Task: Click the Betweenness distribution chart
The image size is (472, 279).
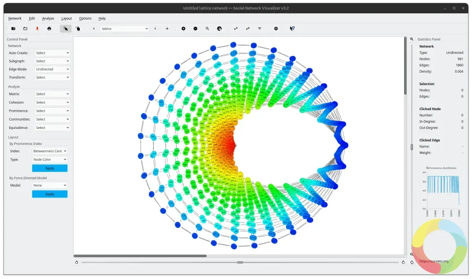Action: (441, 192)
